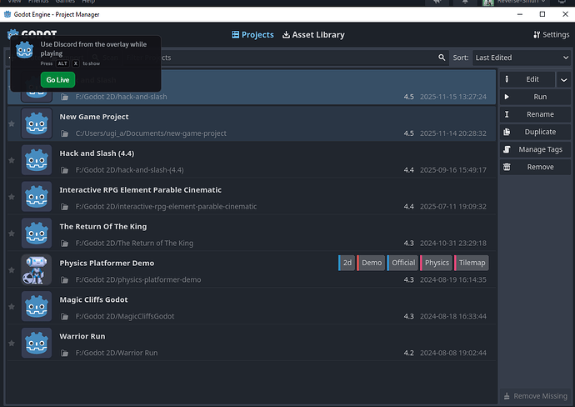Click folder icon for Interactive RPG Element project
This screenshot has height=407, width=575.
tap(65, 207)
